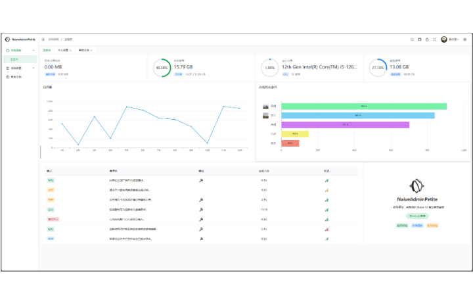Screen dimensions: 473x296
Task: Select highlighted submenu item in sidebar
Action: pyautogui.click(x=14, y=59)
